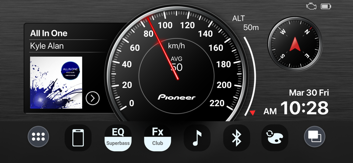The height and width of the screenshot is (163, 353).
Task: Tap the engine warning status icon
Action: click(x=311, y=6)
